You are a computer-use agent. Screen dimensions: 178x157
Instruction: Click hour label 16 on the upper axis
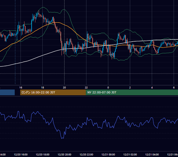21,88
